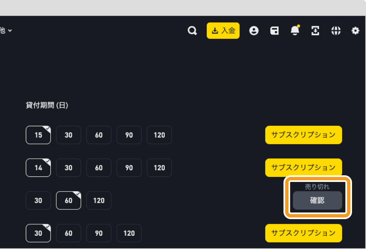Select the 14-day lending period

[38, 168]
